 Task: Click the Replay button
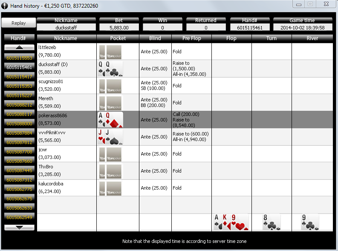18,23
